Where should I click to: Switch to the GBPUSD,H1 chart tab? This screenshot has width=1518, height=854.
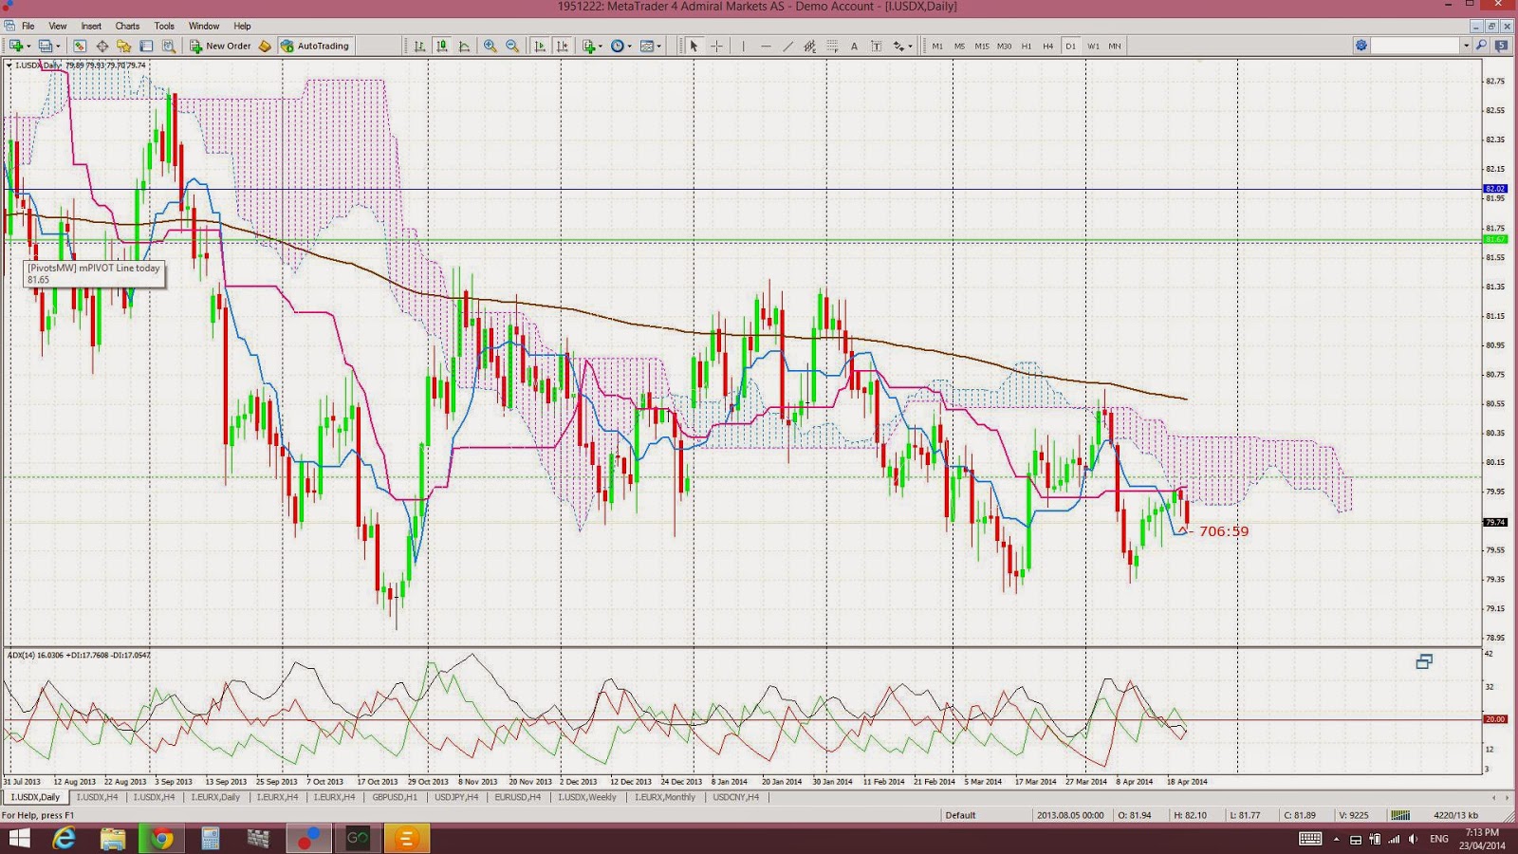click(x=395, y=797)
